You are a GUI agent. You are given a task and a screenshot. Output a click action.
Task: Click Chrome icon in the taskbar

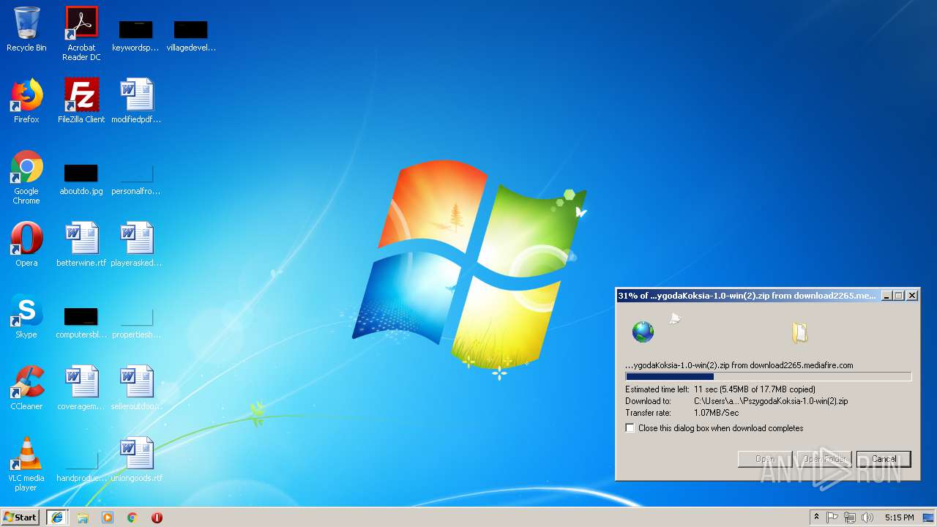click(132, 517)
